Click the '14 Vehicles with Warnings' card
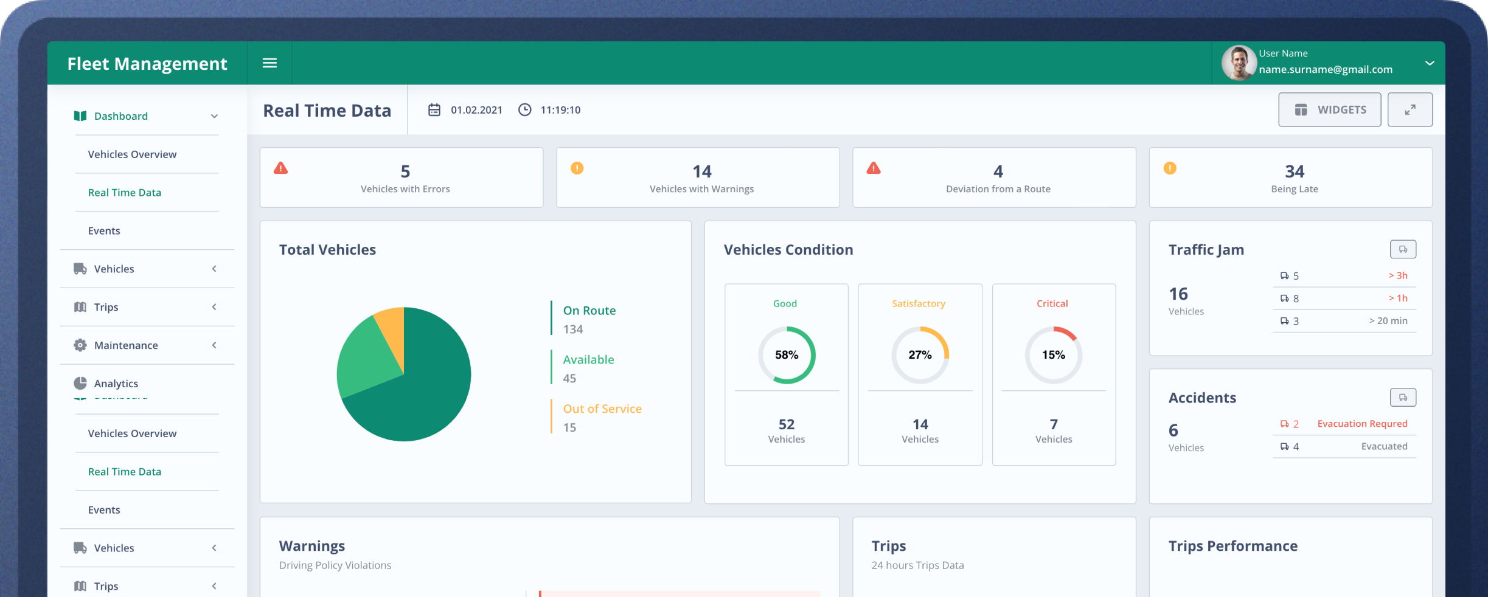The height and width of the screenshot is (597, 1488). coord(698,178)
